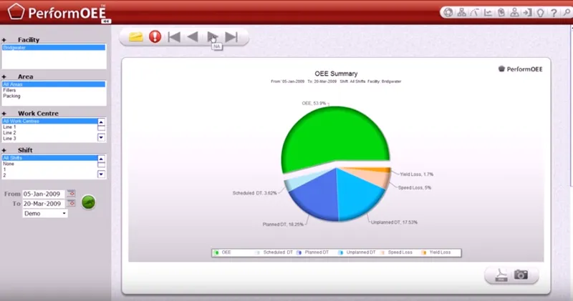This screenshot has height=301, width=573.
Task: Jump to the first report page
Action: pos(174,36)
